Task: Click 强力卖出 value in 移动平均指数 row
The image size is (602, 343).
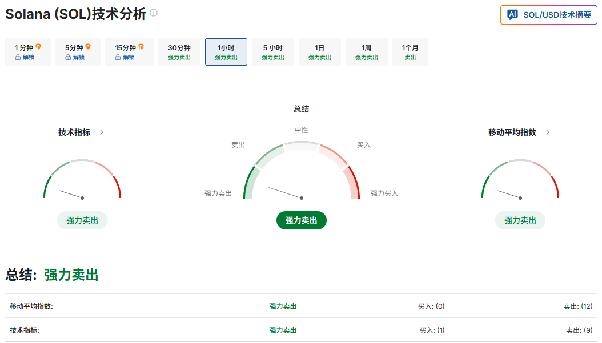Action: click(283, 306)
